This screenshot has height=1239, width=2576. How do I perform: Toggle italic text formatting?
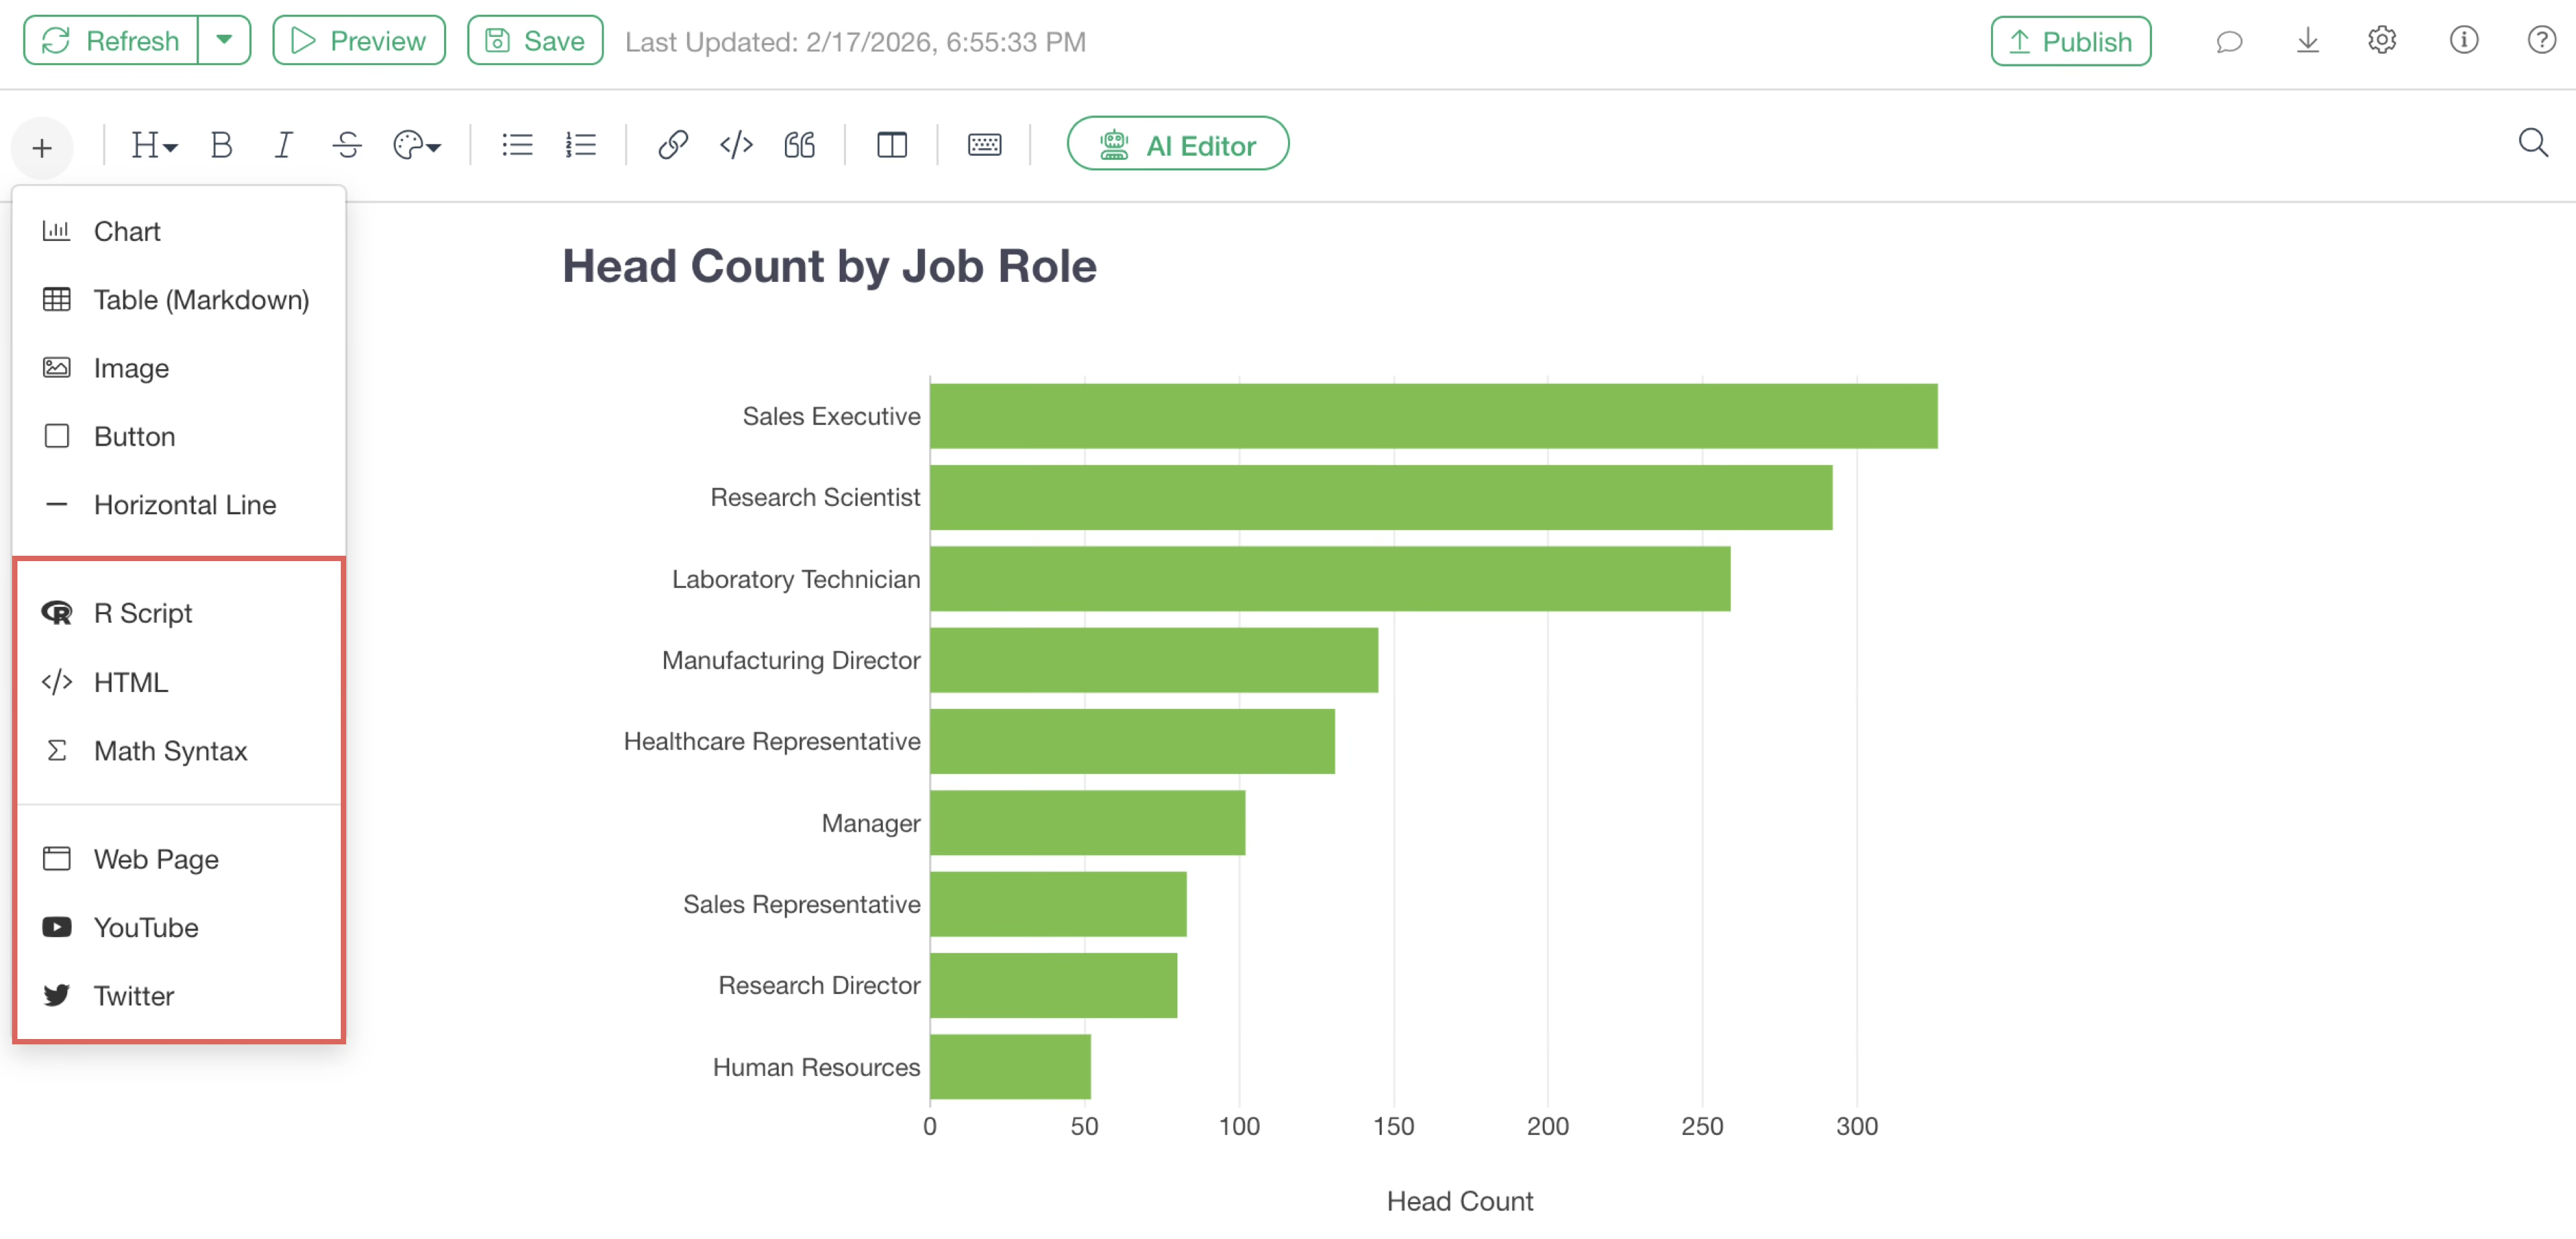283,145
